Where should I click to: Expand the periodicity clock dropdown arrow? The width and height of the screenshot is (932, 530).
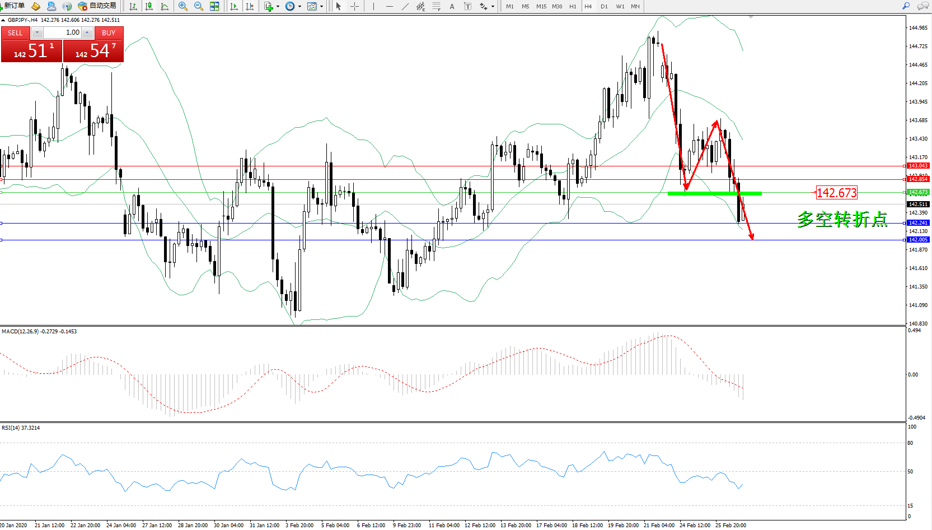(300, 7)
